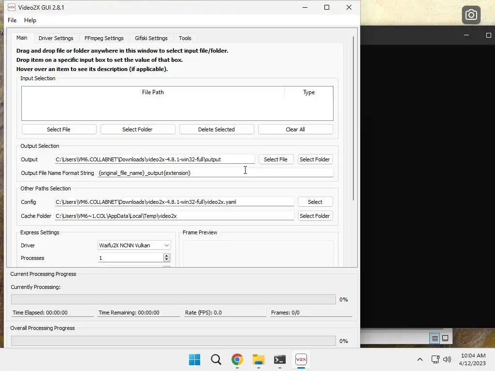Click Video2X taskbar icon

pyautogui.click(x=301, y=359)
